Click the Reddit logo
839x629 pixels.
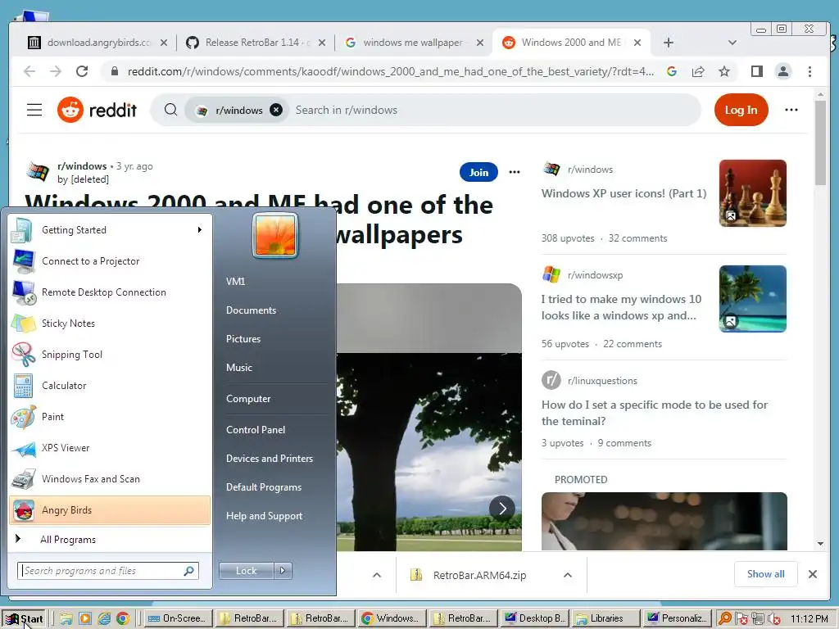[x=97, y=111]
